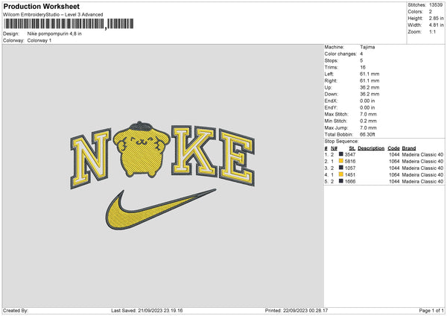
Task: Click the Stitches value '13539'
Action: (x=436, y=5)
